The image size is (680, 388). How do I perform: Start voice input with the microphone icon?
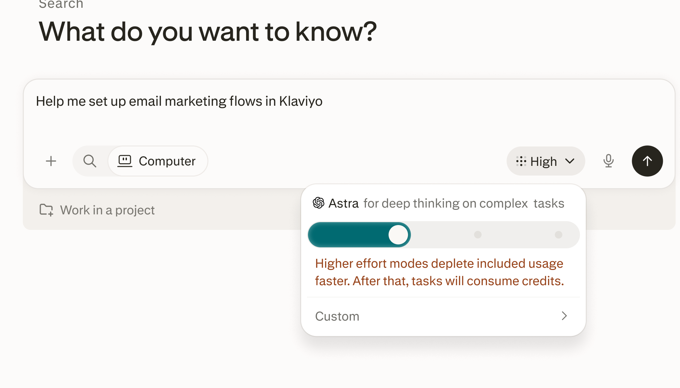pyautogui.click(x=608, y=161)
